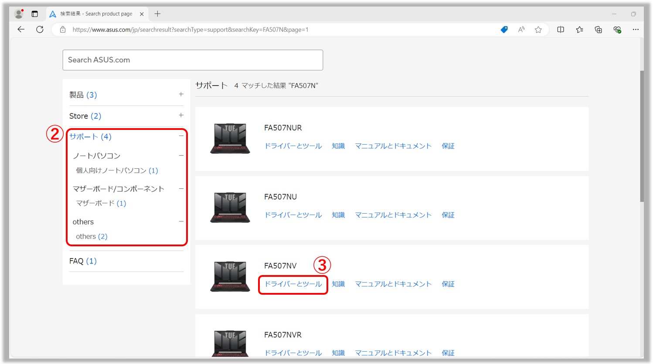
Task: Filter by 個人向けノートパソコン (1)
Action: [x=117, y=170]
